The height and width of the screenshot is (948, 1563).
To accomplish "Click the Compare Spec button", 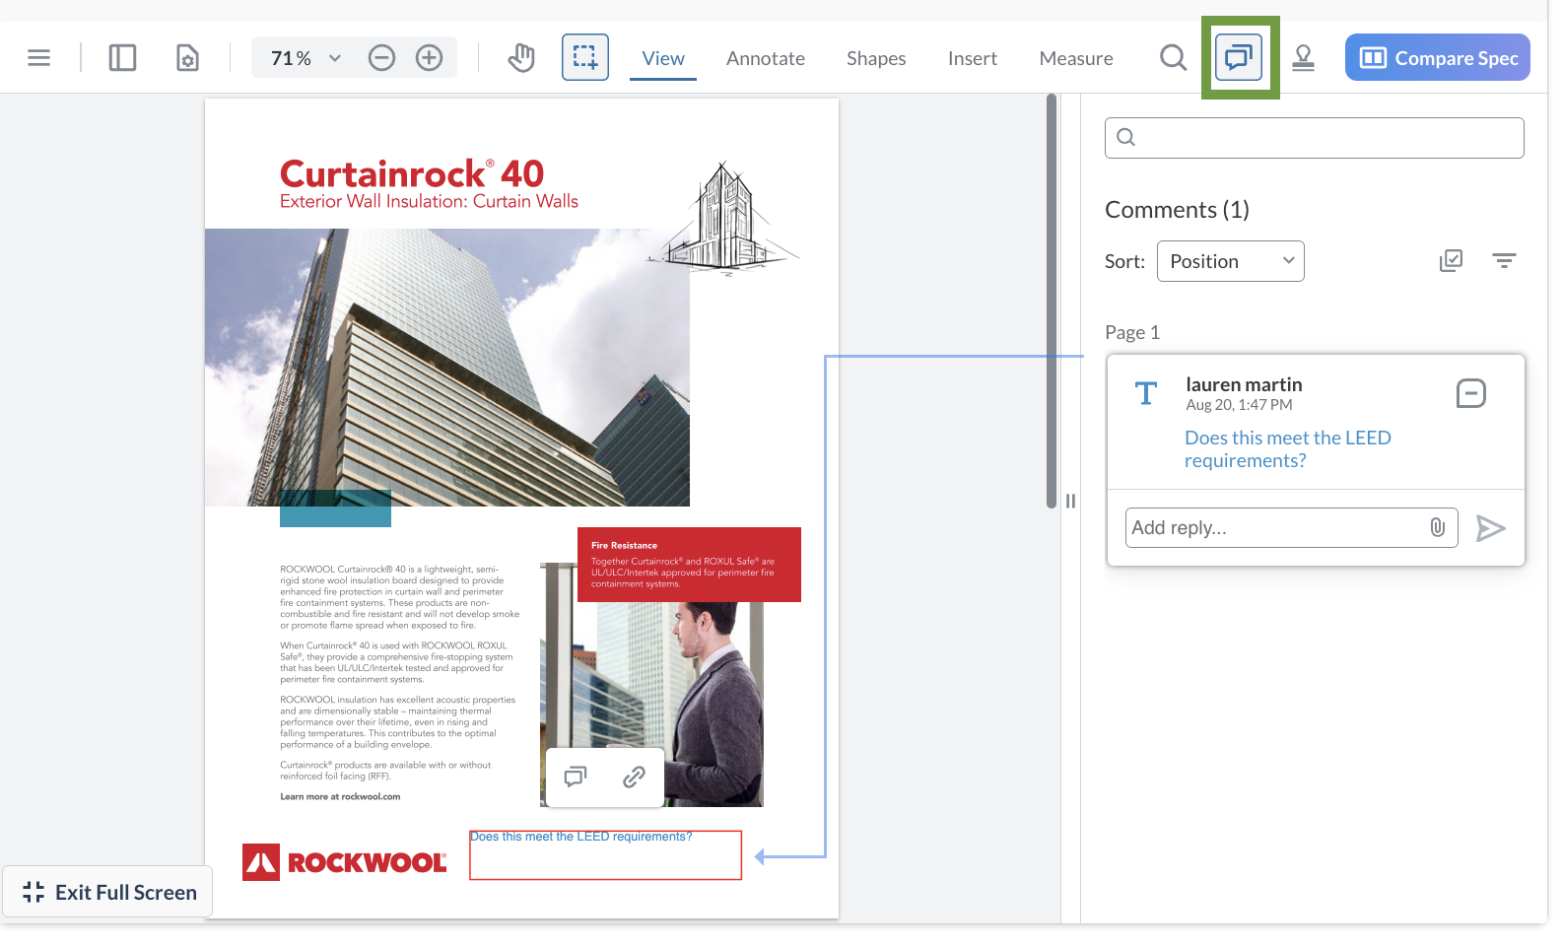I will (1438, 57).
